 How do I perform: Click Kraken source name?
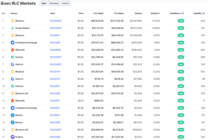(19, 137)
